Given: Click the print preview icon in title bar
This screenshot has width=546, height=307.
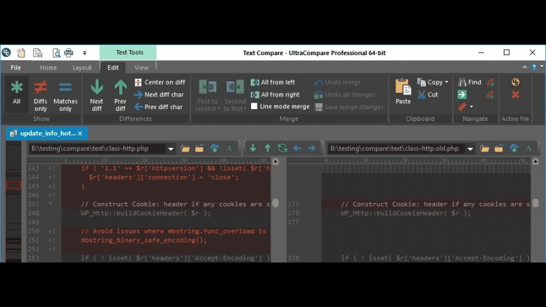Looking at the screenshot, I should (56, 53).
